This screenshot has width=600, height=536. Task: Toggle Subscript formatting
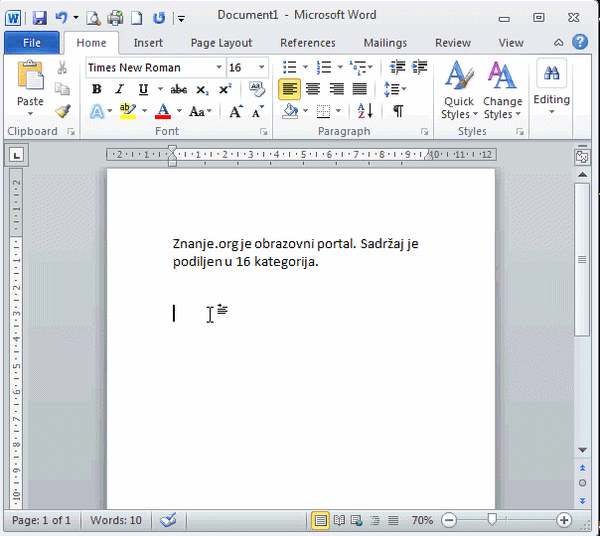[x=202, y=89]
